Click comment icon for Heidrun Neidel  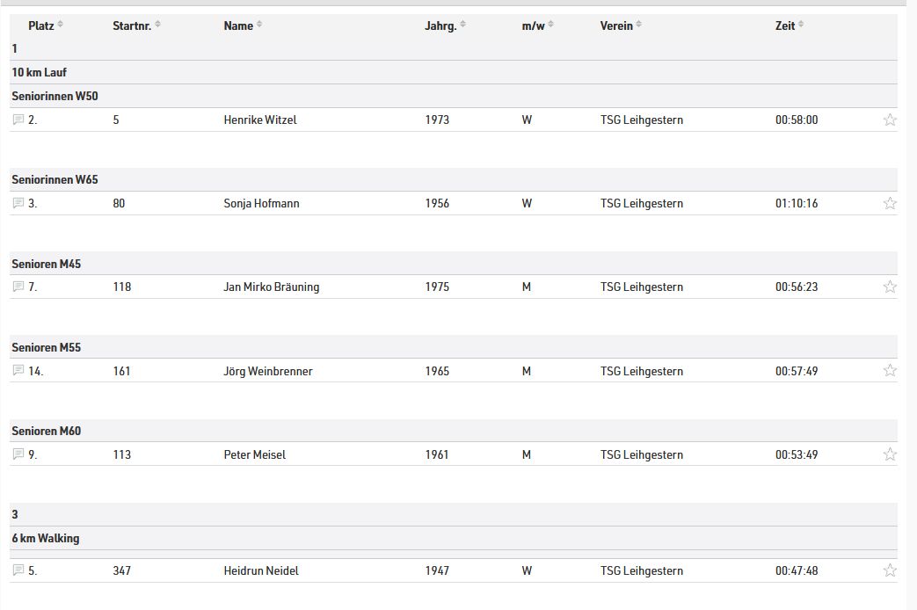click(18, 570)
